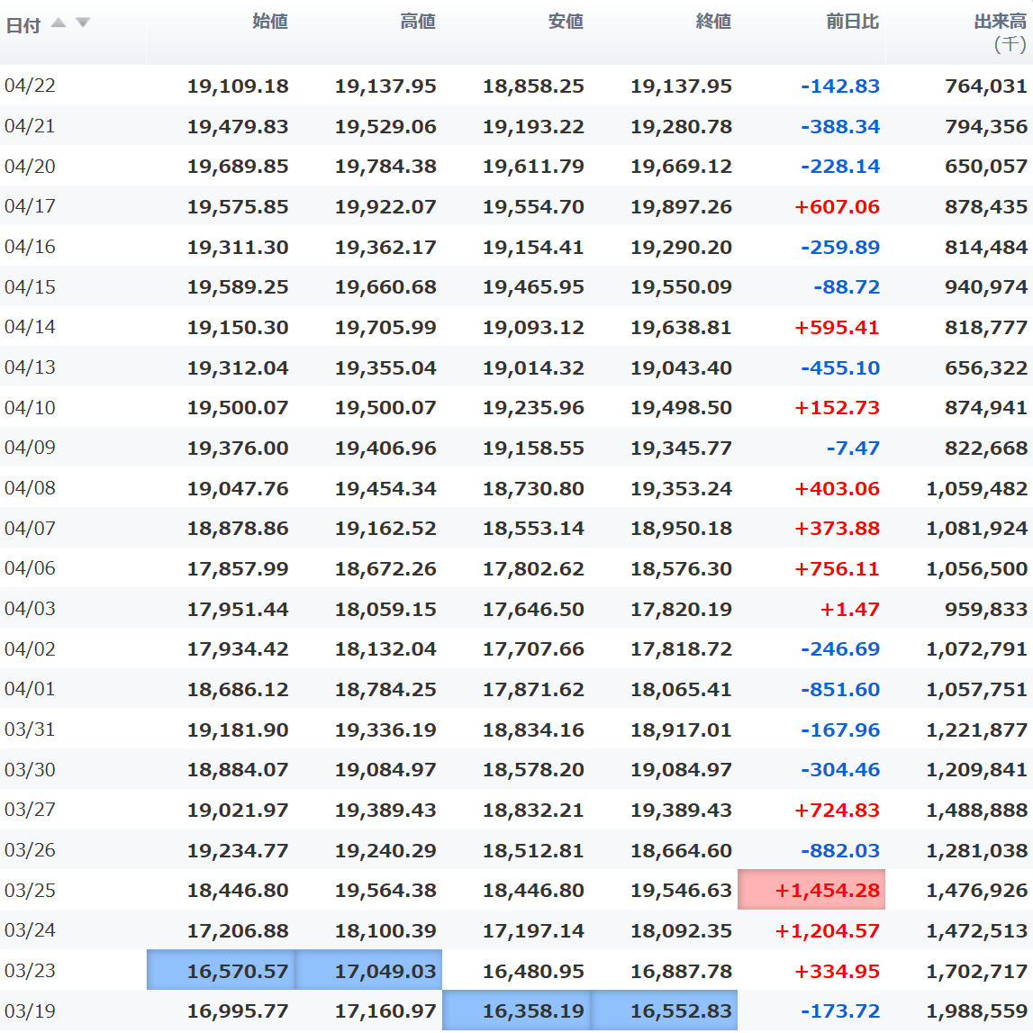Click the 終値 column header
Image resolution: width=1033 pixels, height=1033 pixels.
click(x=713, y=22)
